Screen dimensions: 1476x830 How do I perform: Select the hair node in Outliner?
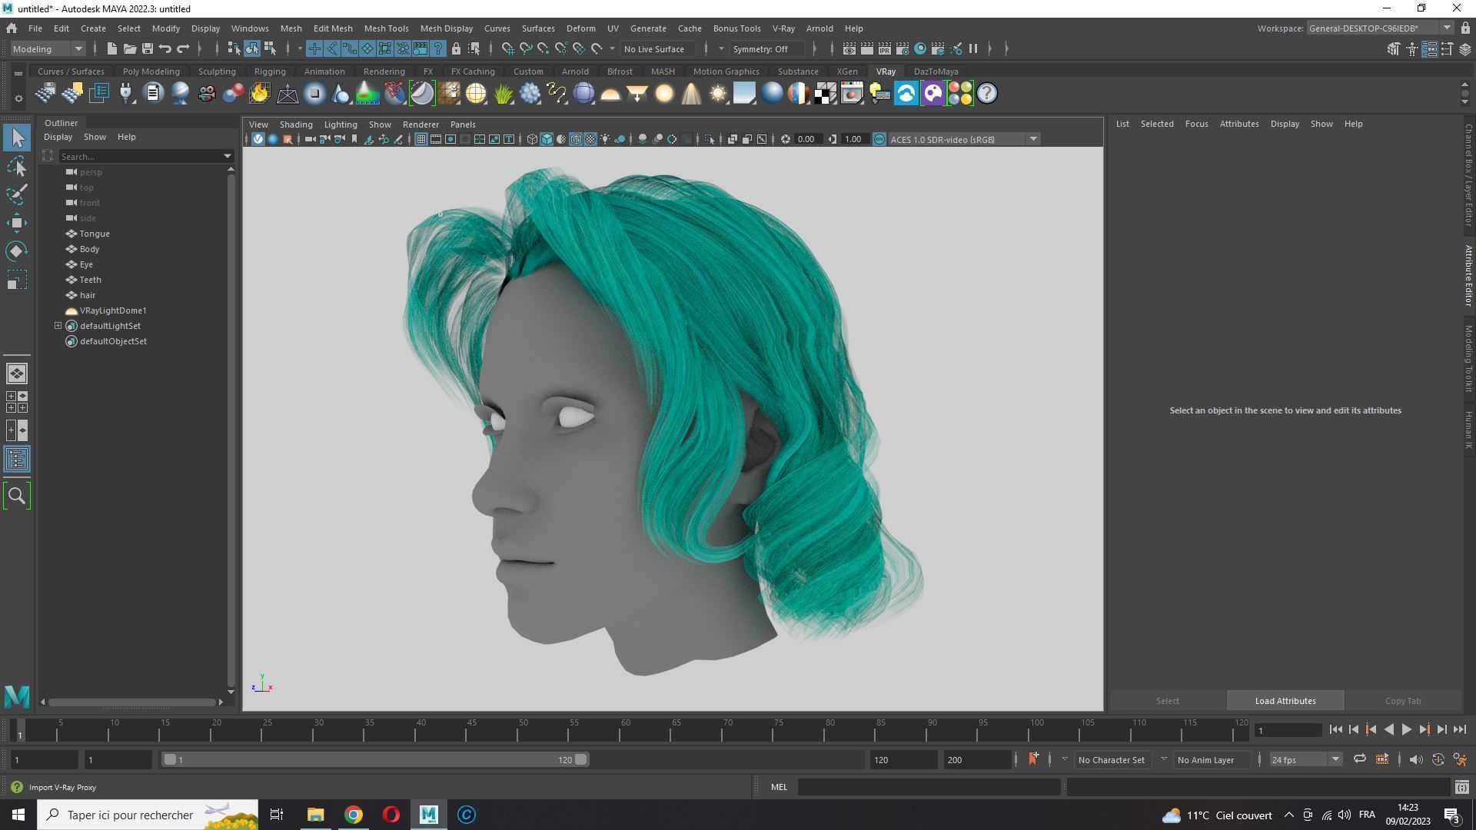[88, 295]
